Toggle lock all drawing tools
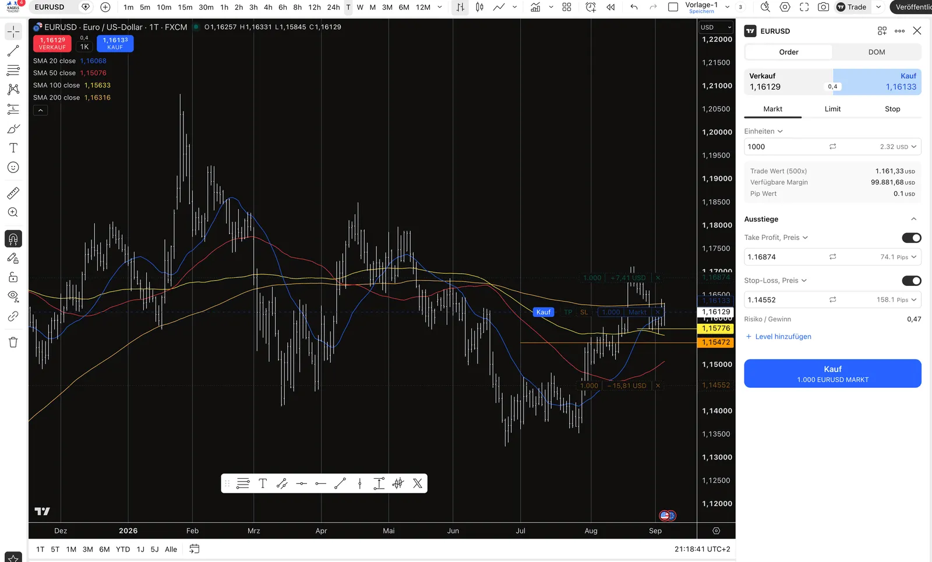Screen dimensions: 932x562 tap(13, 277)
